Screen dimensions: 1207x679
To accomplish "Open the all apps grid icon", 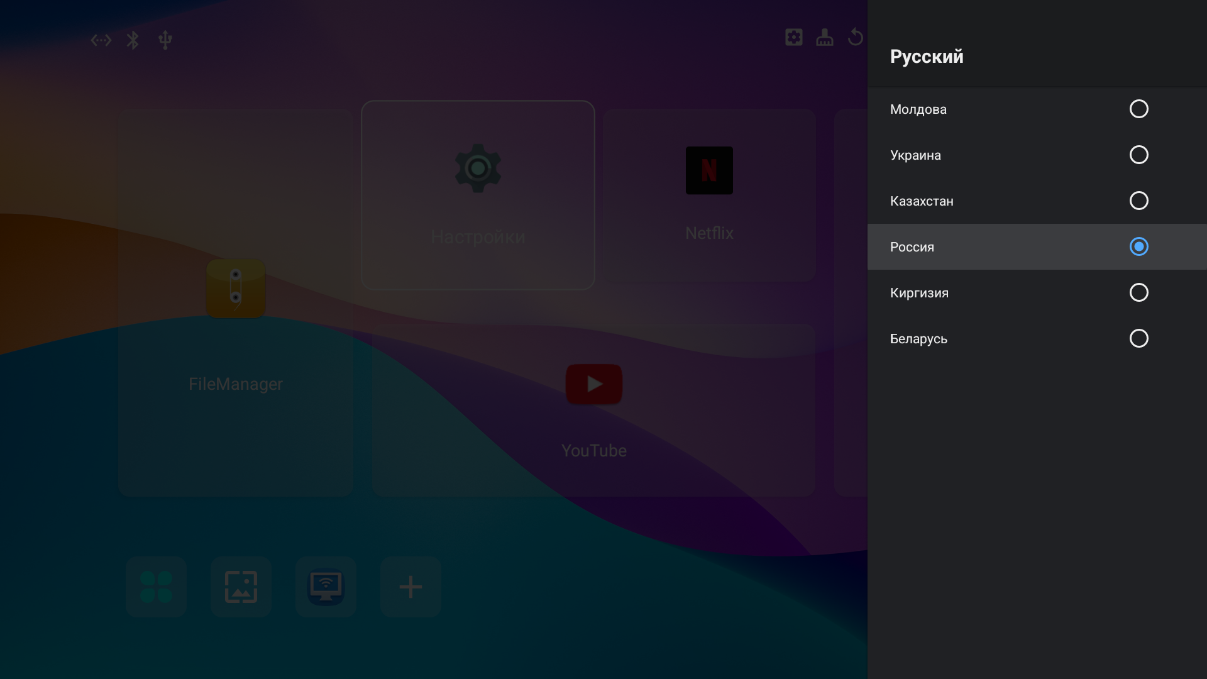I will click(x=156, y=587).
